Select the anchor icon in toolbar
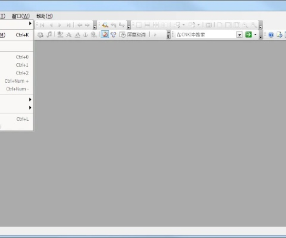The image size is (286, 238). coord(85,35)
